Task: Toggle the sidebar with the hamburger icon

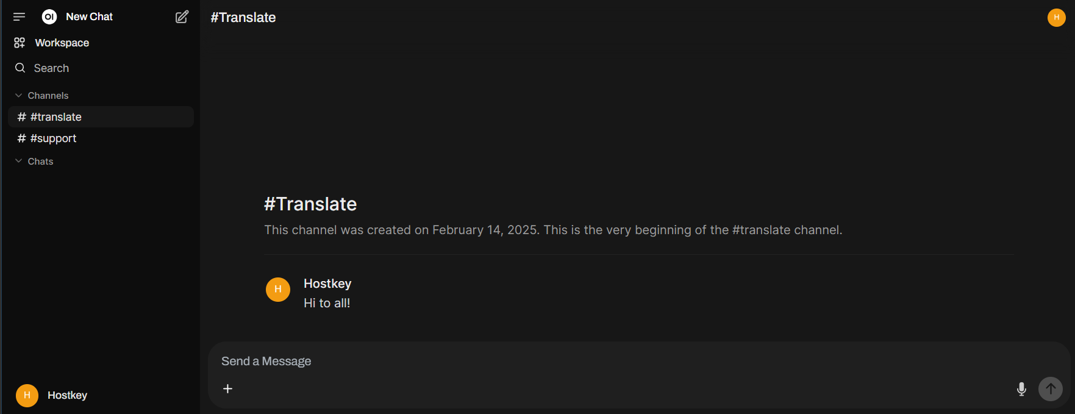Action: click(x=20, y=17)
